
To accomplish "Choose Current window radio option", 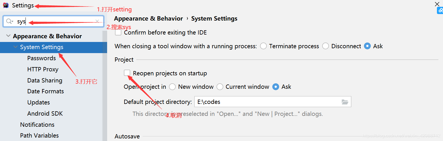I will pyautogui.click(x=220, y=87).
